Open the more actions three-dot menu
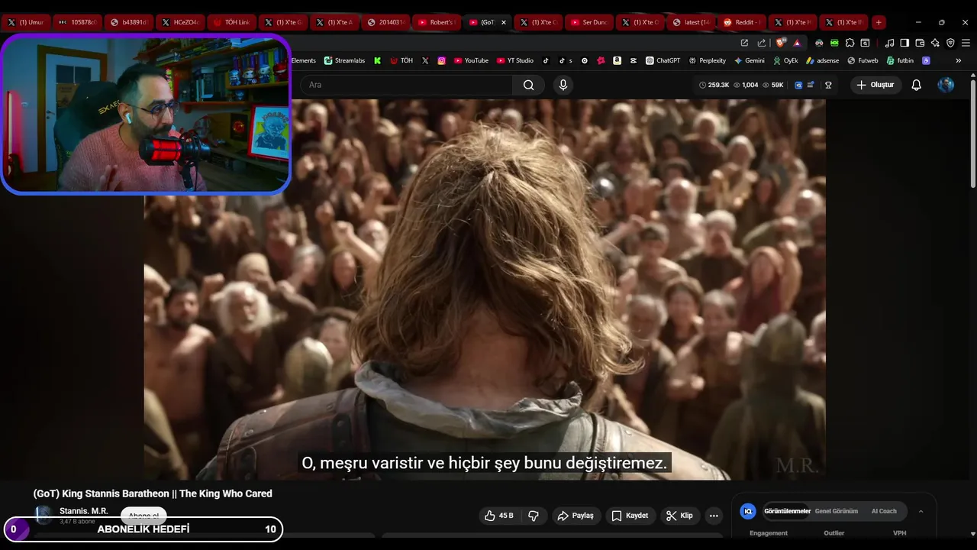This screenshot has height=550, width=977. coord(714,516)
